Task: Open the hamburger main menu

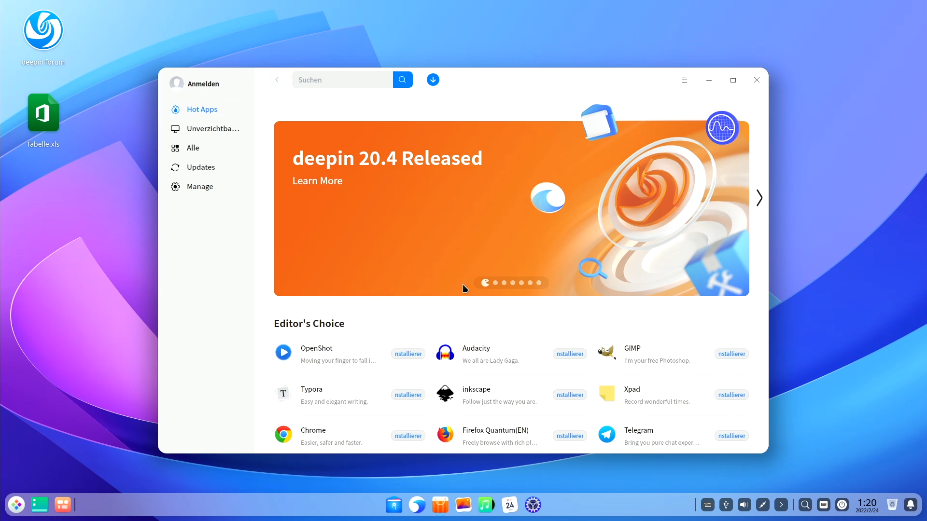Action: coord(684,80)
